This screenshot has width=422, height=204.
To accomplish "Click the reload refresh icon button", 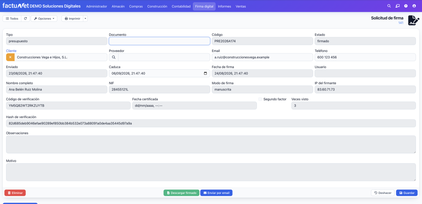I will (26, 18).
